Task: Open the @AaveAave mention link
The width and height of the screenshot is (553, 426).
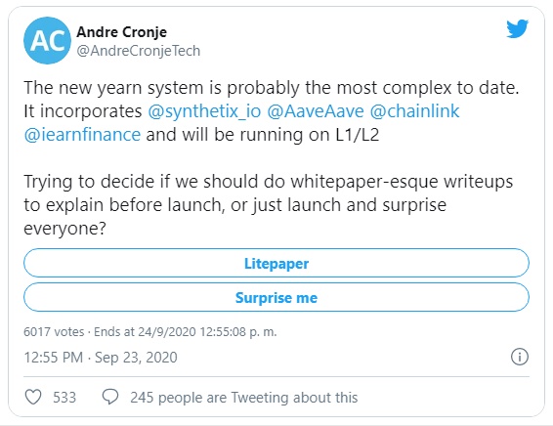Action: coord(316,111)
